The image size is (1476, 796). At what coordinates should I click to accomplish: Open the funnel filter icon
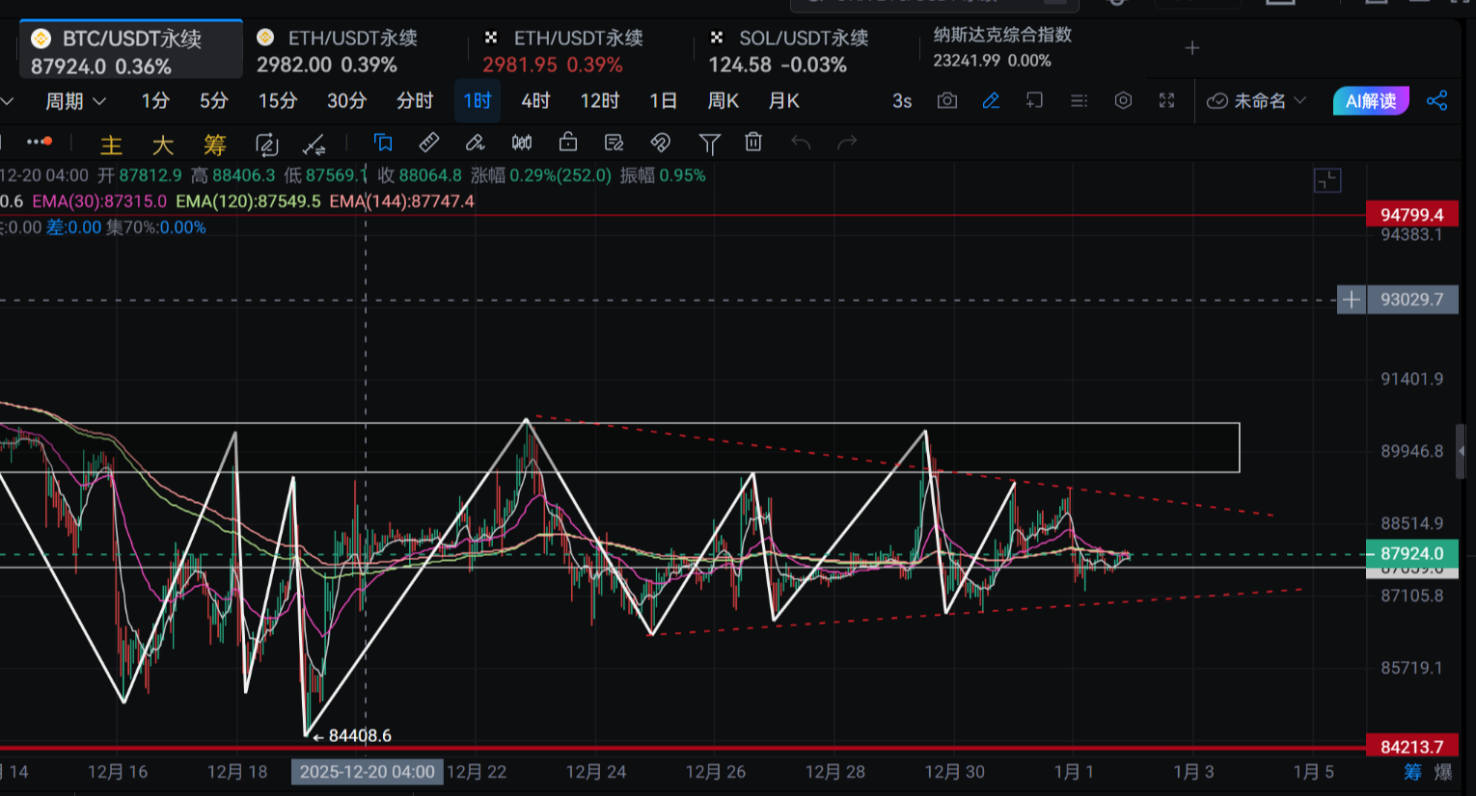click(709, 142)
